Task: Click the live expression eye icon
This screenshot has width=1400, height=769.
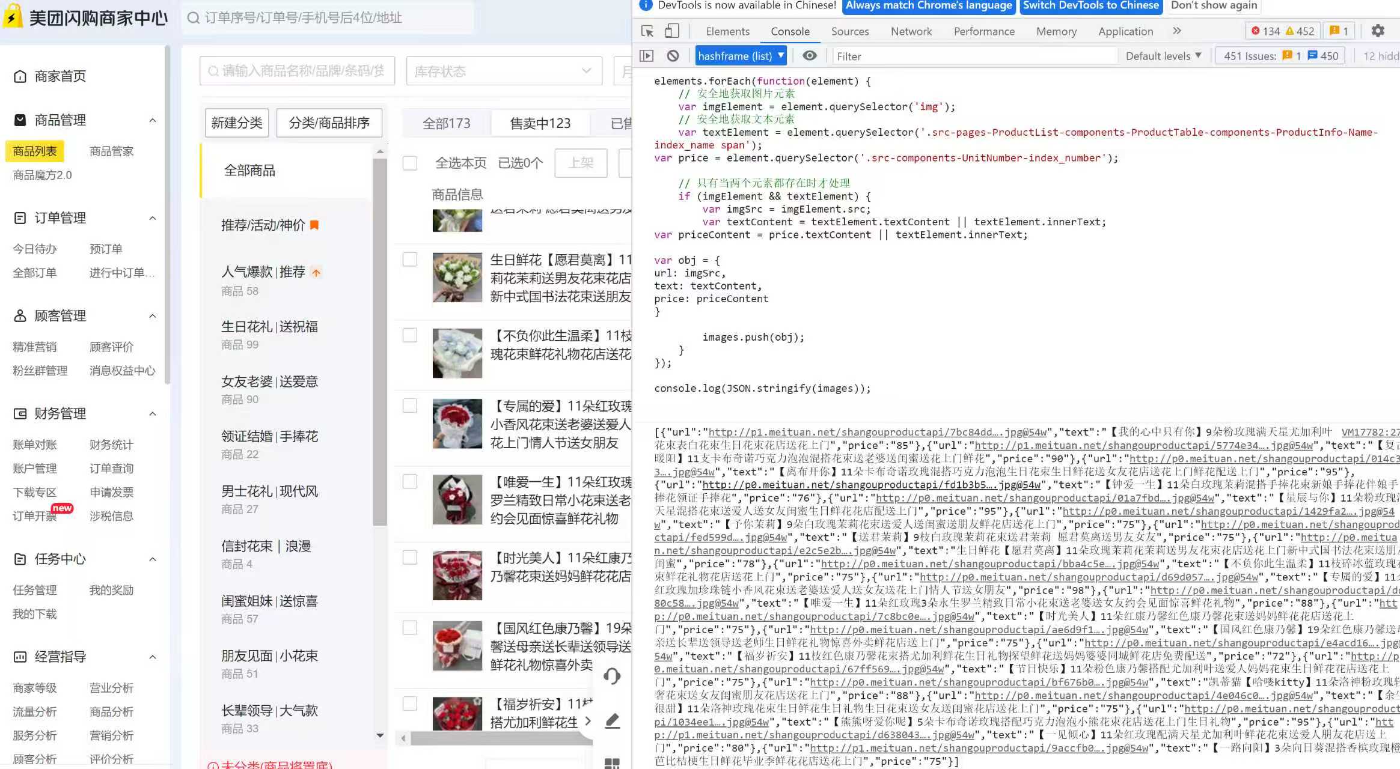Action: point(810,56)
